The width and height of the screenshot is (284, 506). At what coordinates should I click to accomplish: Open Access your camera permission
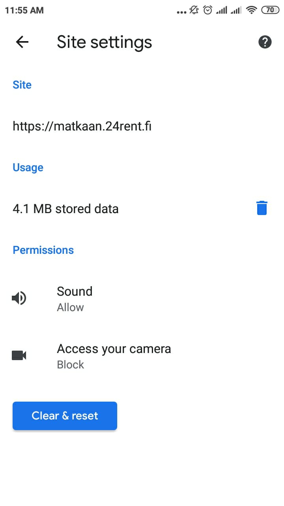(142, 356)
